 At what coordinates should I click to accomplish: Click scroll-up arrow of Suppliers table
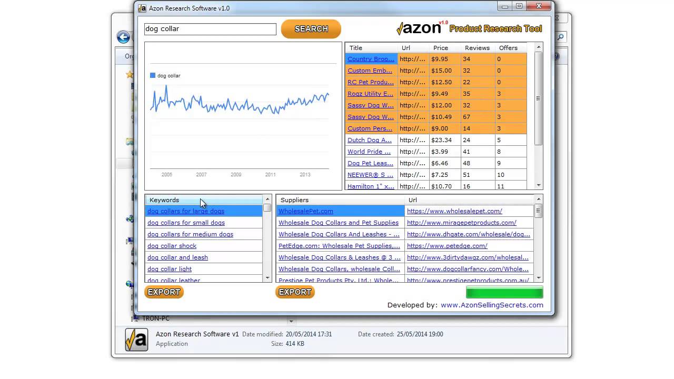(538, 200)
